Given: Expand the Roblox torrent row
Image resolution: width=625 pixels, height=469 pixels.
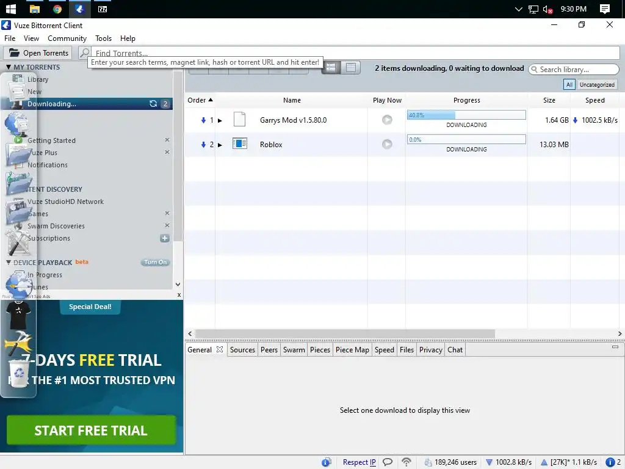Looking at the screenshot, I should click(220, 145).
